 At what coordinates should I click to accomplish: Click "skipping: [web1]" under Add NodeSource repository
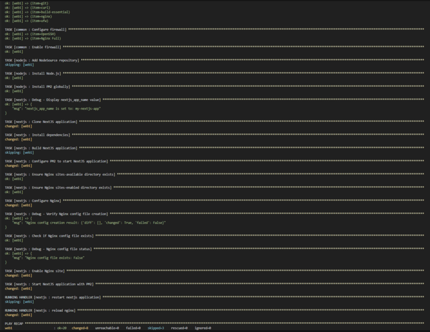click(20, 65)
